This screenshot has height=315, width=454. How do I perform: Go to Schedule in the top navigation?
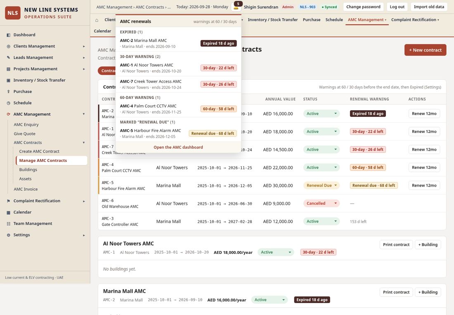[334, 20]
